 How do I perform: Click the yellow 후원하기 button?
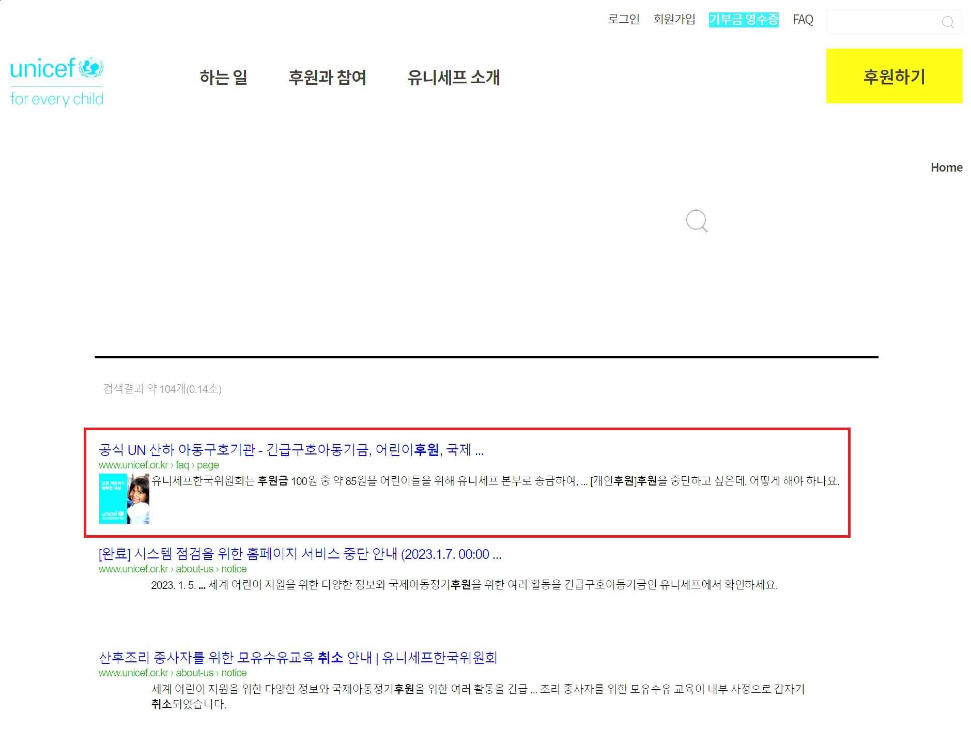click(894, 76)
